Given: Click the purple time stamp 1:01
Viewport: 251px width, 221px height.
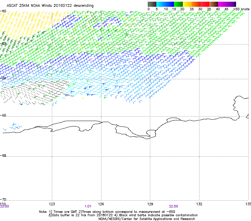Looking at the screenshot, I should pyautogui.click(x=88, y=206).
